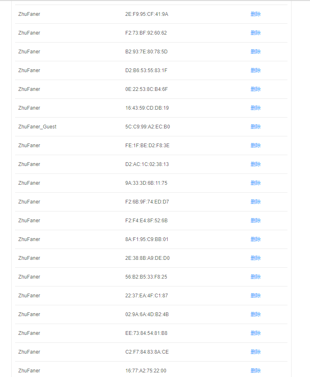Remove the EE:73:84:54:81:B8 row
Image resolution: width=310 pixels, height=377 pixels.
coord(255,333)
